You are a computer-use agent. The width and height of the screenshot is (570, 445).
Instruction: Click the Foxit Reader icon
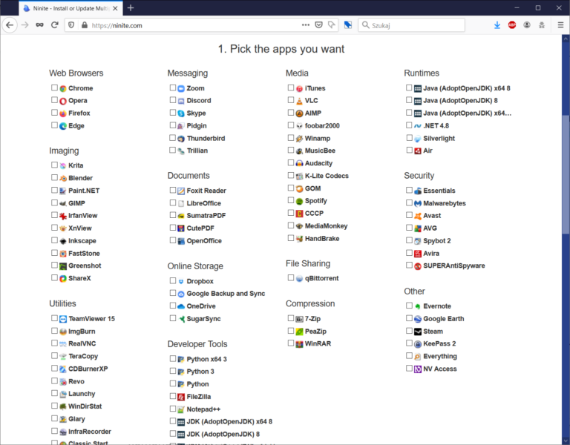tap(181, 191)
